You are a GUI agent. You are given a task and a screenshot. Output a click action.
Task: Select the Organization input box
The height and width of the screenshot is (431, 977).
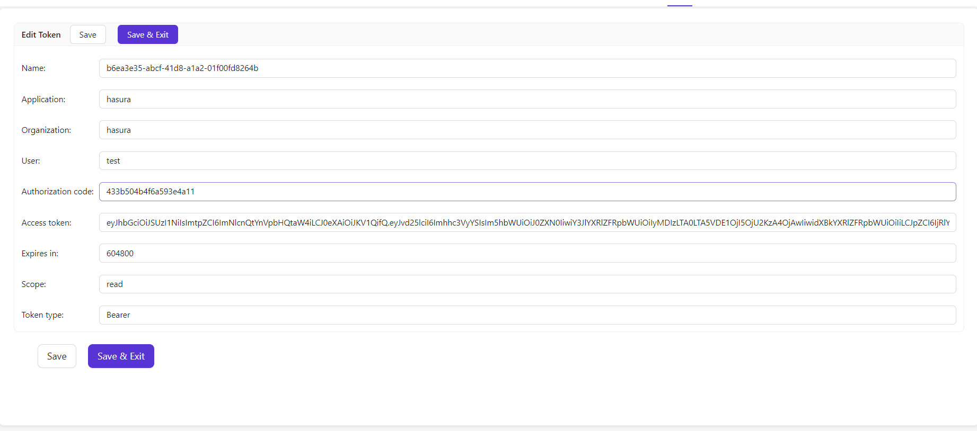tap(527, 130)
